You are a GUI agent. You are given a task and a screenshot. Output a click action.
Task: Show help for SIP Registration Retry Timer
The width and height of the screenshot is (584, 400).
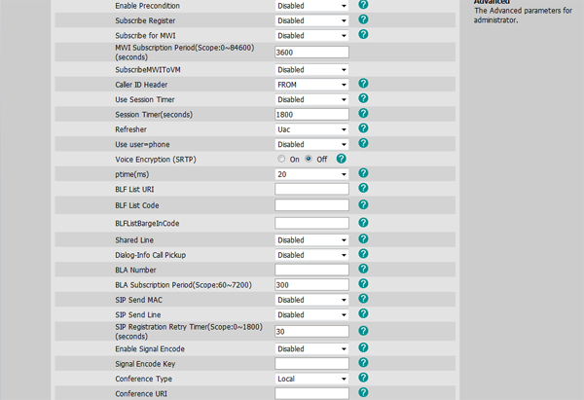pyautogui.click(x=363, y=331)
